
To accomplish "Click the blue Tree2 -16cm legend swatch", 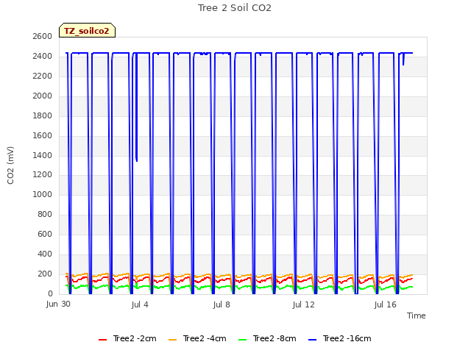I will 312,340.
